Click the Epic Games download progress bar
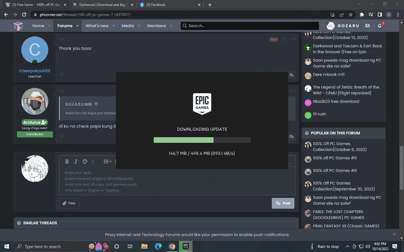The image size is (404, 252). click(202, 140)
